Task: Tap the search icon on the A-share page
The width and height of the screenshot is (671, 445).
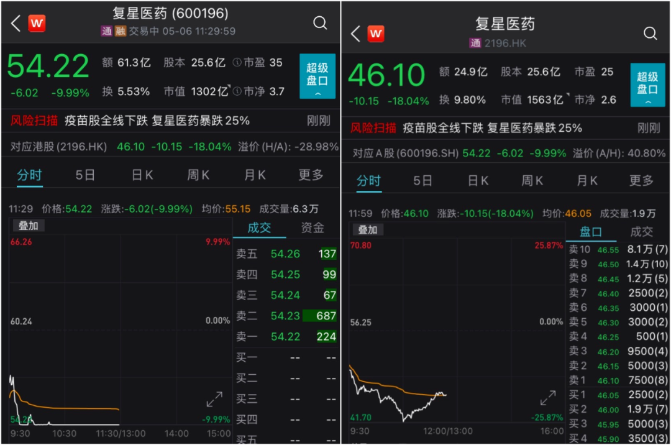Action: [320, 23]
